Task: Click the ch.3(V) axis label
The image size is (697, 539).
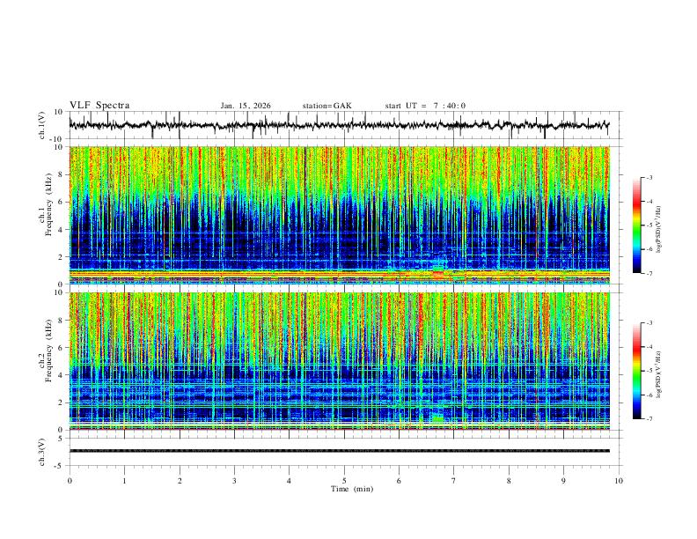Action: (41, 452)
